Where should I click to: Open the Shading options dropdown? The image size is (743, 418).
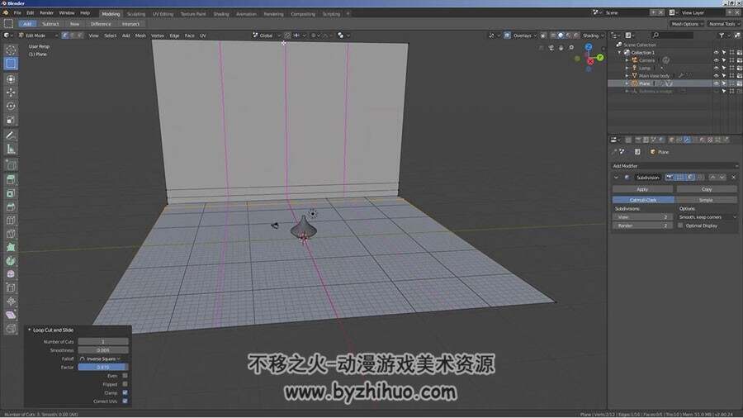point(593,36)
